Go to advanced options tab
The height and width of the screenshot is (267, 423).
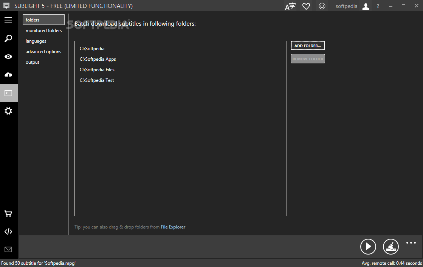43,51
